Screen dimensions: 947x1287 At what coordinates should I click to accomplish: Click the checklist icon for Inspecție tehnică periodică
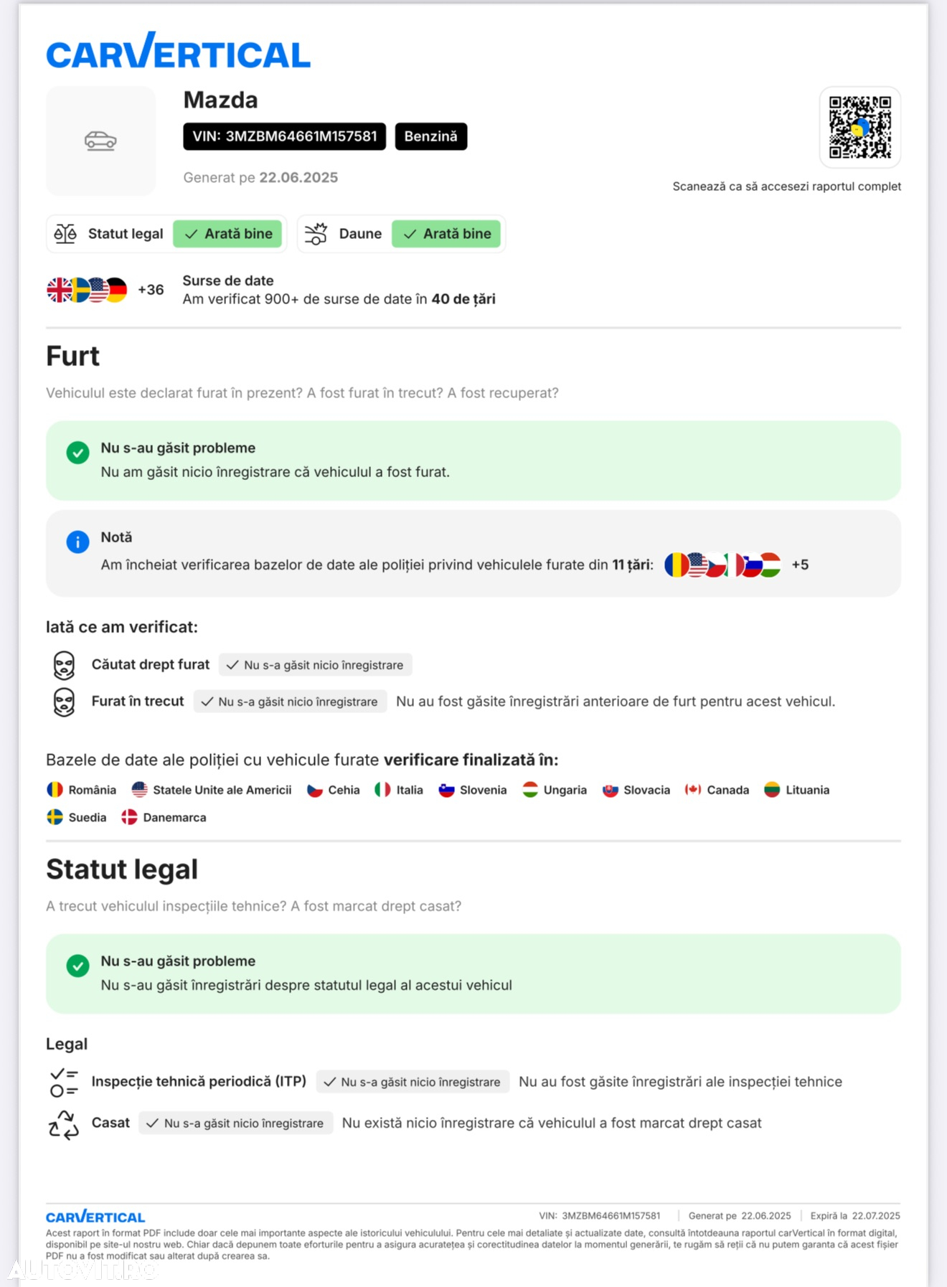pos(64,1083)
